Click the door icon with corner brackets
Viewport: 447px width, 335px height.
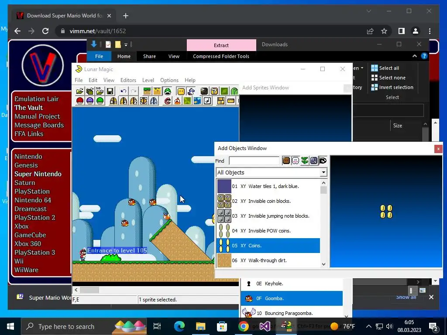(144, 101)
